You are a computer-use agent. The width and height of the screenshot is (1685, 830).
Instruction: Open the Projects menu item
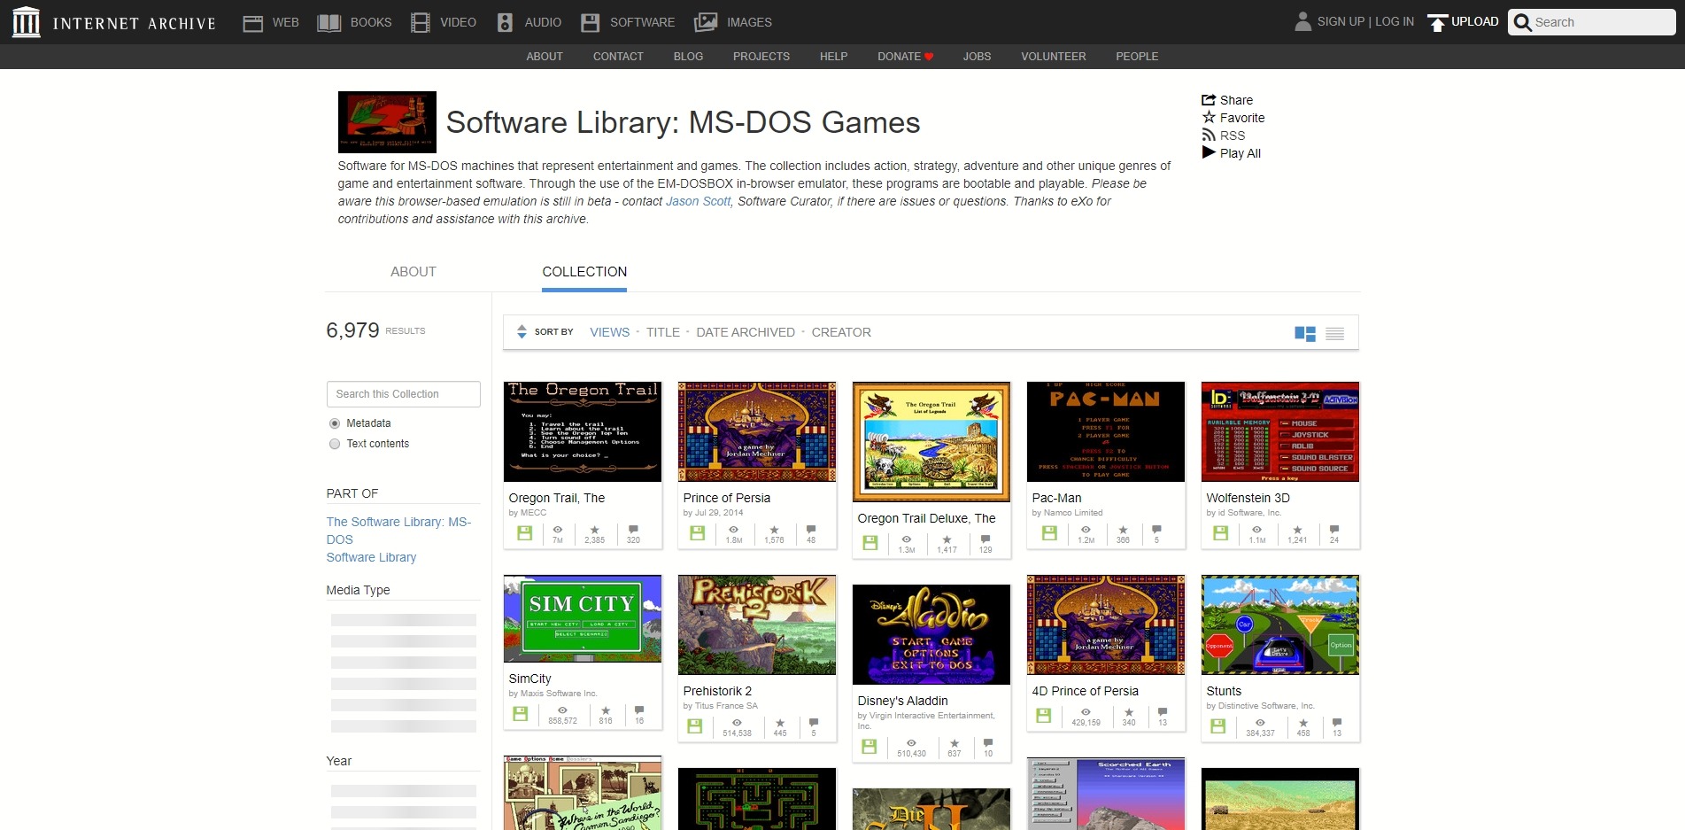pos(761,57)
